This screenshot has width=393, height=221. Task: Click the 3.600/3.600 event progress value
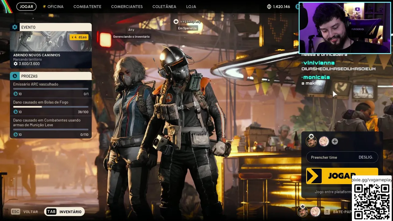pyautogui.click(x=29, y=64)
